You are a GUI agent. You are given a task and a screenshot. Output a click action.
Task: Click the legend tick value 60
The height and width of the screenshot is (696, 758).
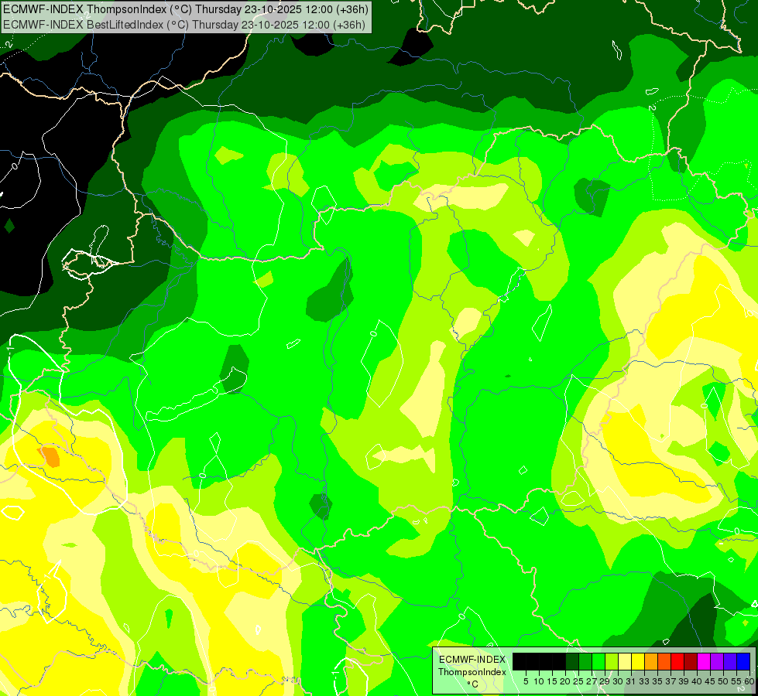pyautogui.click(x=749, y=681)
